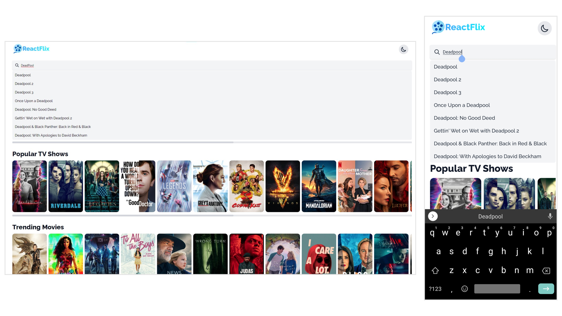Select 'Deadpool 3' in mobile suggestion list
The image size is (562, 316).
(447, 92)
